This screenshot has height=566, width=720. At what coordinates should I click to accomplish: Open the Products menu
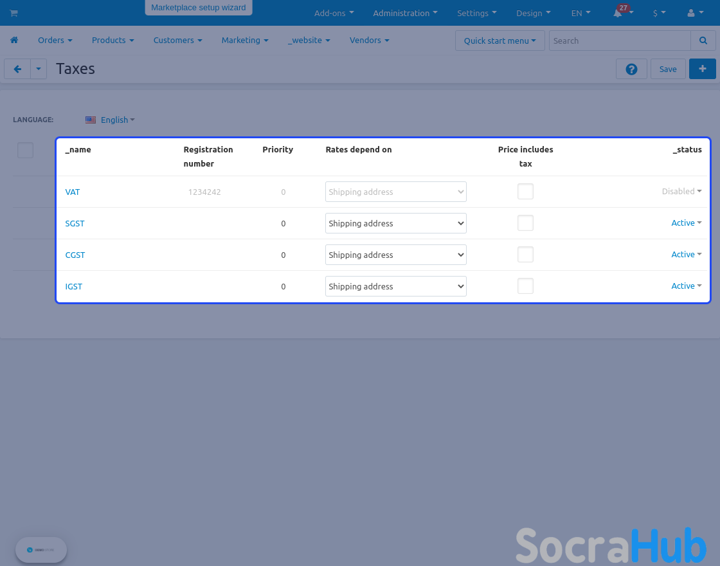113,40
